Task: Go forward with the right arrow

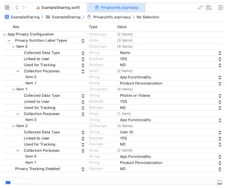Action: point(24,7)
